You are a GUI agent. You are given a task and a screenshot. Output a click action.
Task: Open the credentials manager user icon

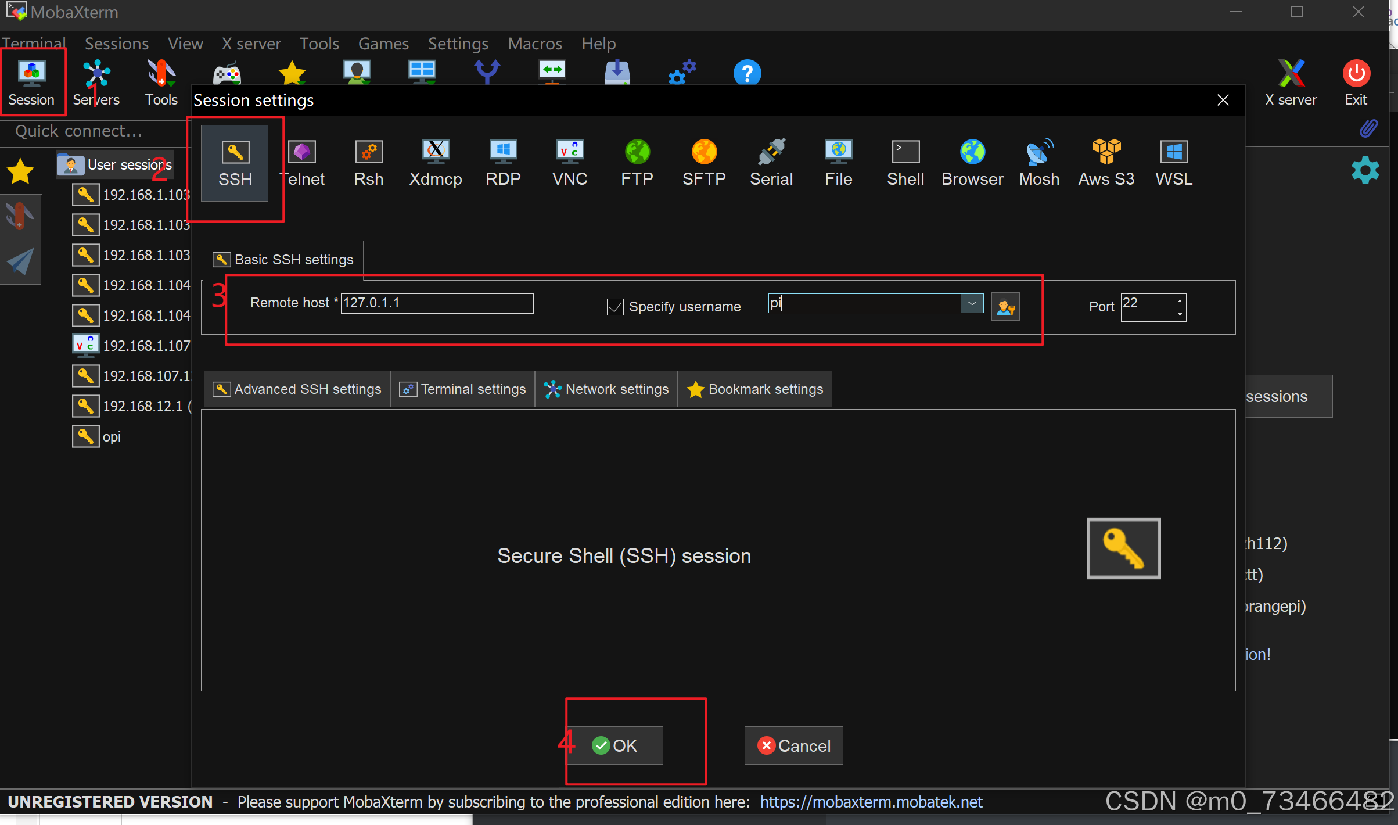1005,306
